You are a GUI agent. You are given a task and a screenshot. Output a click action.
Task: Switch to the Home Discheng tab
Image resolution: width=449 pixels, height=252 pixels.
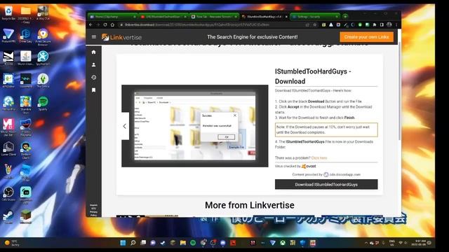(113, 17)
